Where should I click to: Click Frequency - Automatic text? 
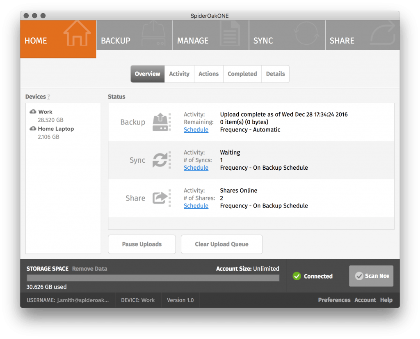(x=250, y=129)
